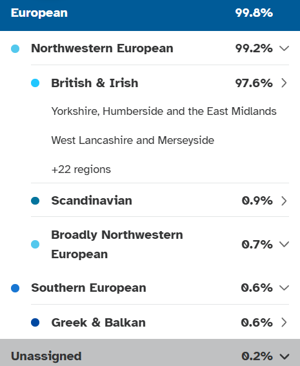Collapse Broadly Northwestern European chevron

pos(284,245)
